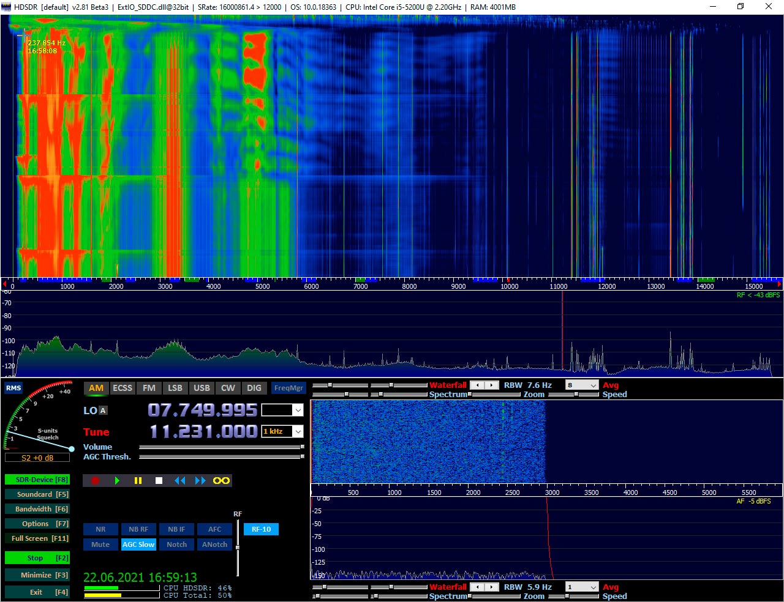Toggle the NB IF noise blanker

point(176,529)
